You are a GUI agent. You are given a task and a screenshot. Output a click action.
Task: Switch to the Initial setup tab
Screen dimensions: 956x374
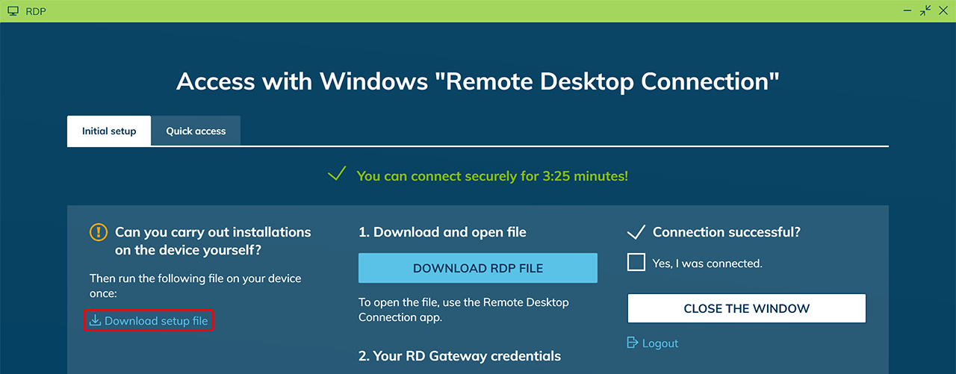(x=109, y=131)
